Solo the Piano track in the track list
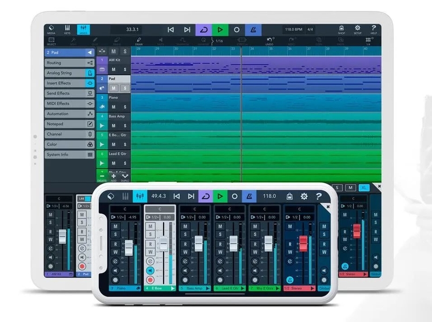This screenshot has height=322, width=432. (x=125, y=107)
